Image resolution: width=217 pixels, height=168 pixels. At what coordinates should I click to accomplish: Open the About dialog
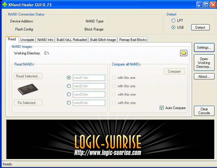point(204,76)
